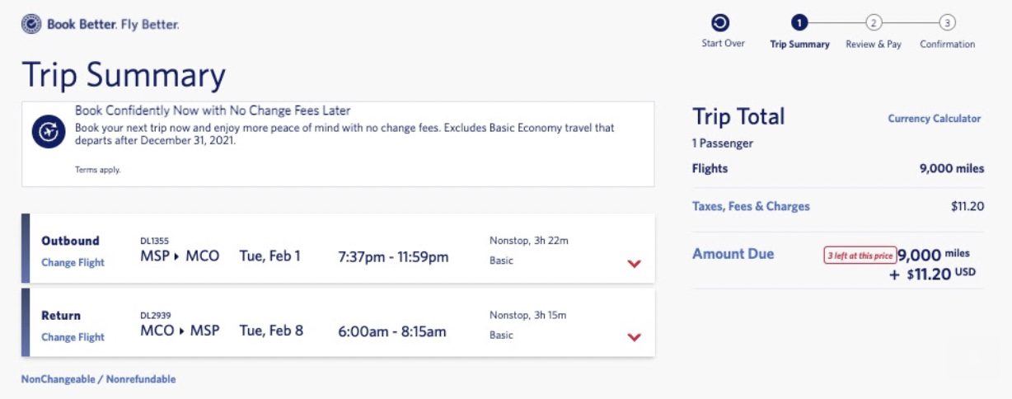Screen dimensions: 1012x399
Task: Click the Start Over circular arrow icon
Action: (x=719, y=23)
